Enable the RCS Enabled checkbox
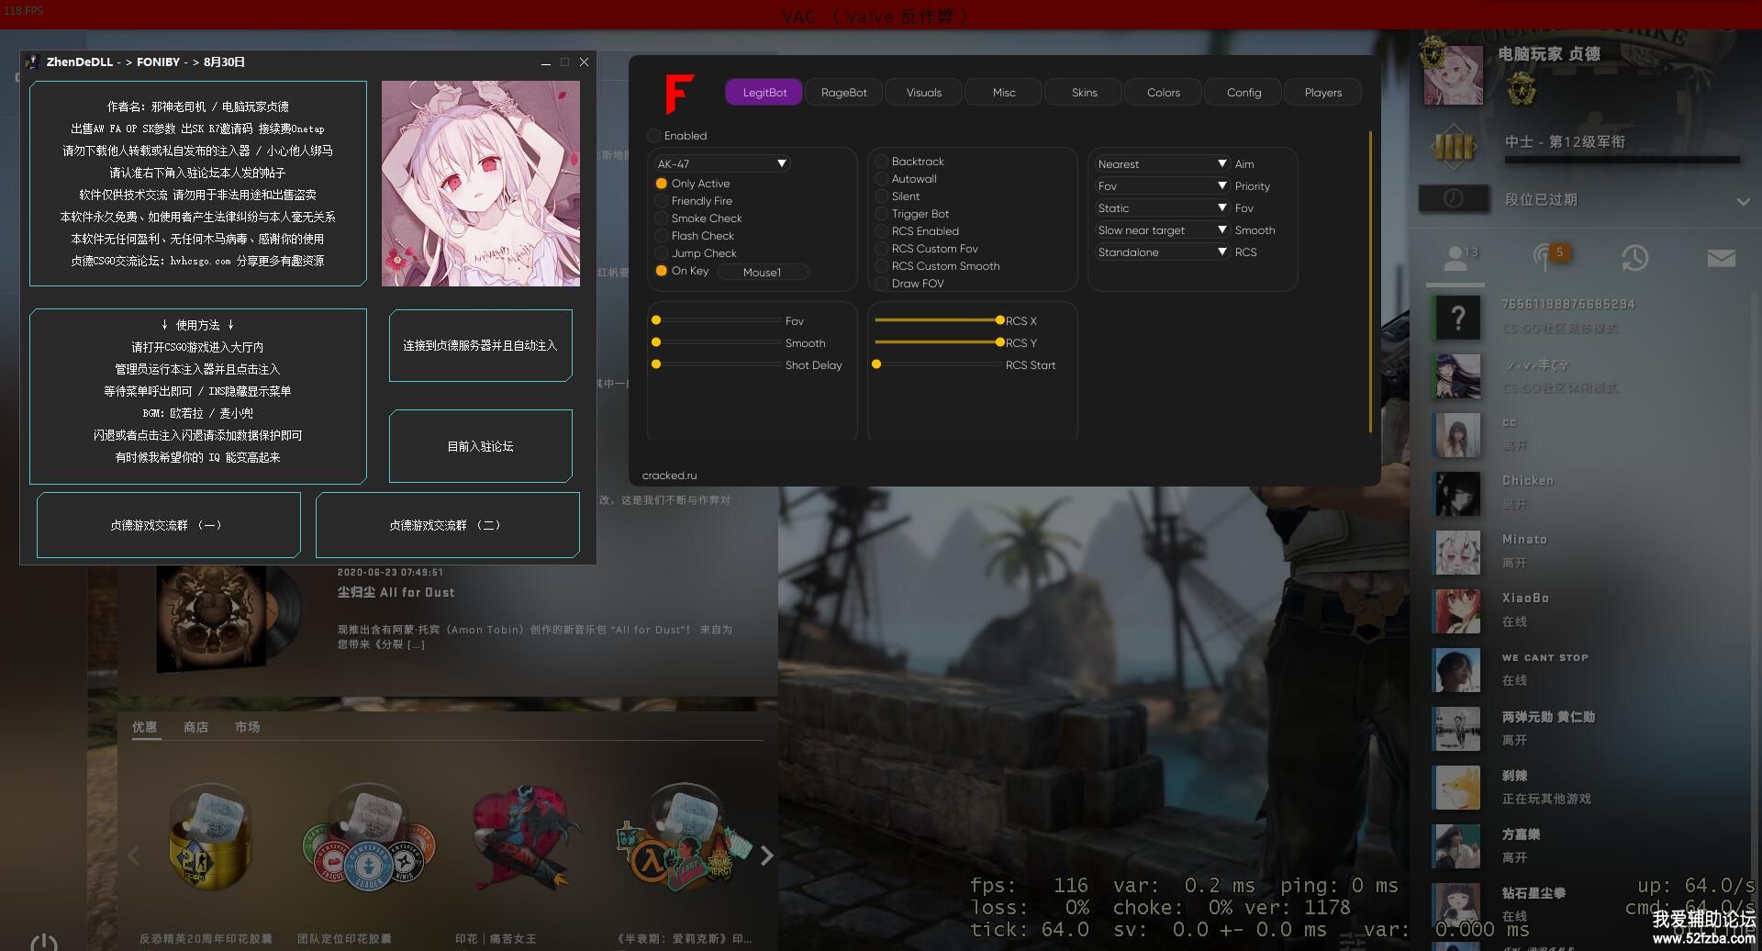 pos(881,231)
